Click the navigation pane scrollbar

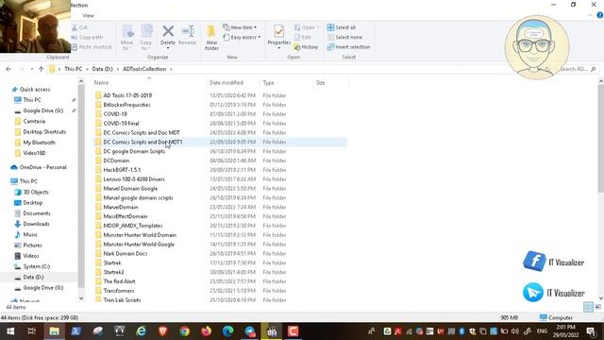click(81, 185)
